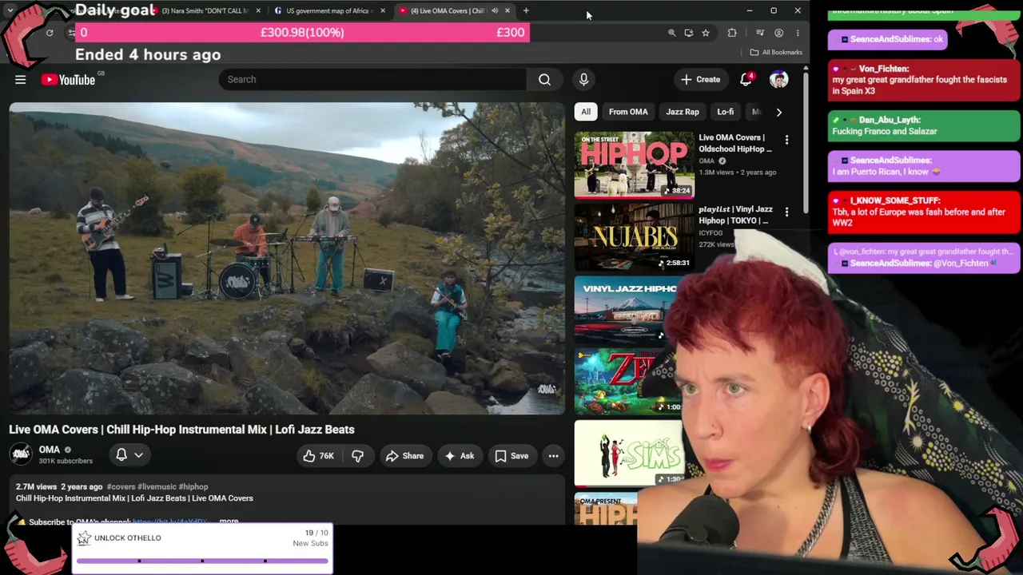
Task: Open the OMA channel name link
Action: coord(50,450)
